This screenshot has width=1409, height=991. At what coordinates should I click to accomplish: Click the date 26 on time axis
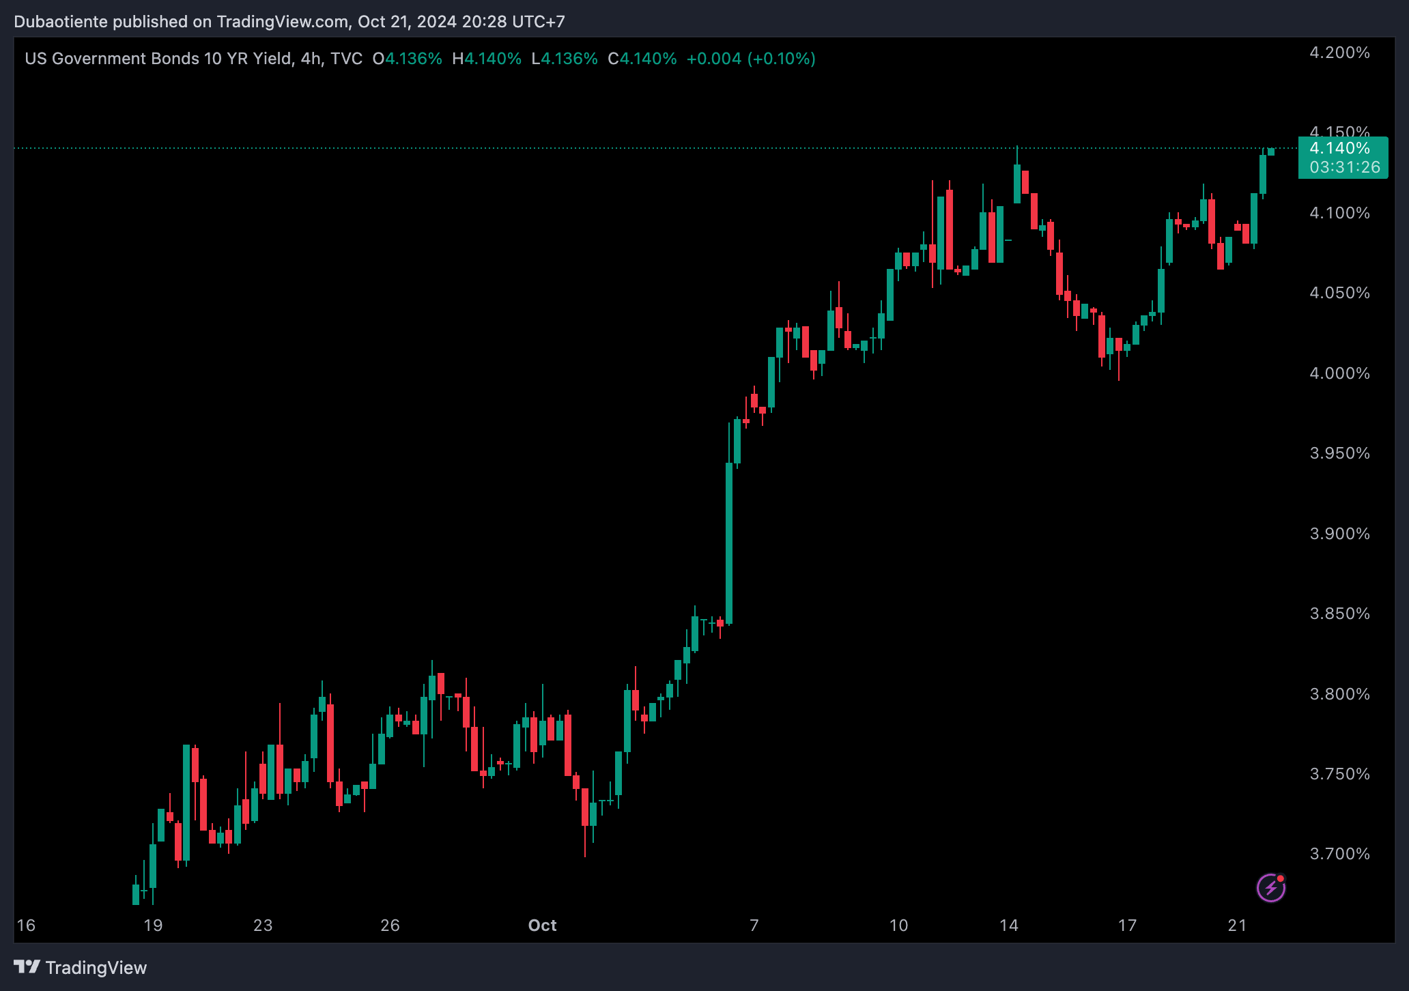pyautogui.click(x=390, y=925)
